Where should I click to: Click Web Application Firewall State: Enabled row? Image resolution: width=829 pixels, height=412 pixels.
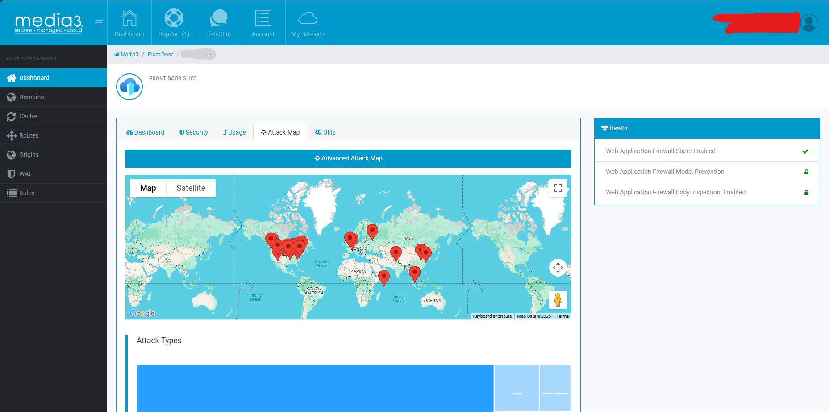pos(707,151)
